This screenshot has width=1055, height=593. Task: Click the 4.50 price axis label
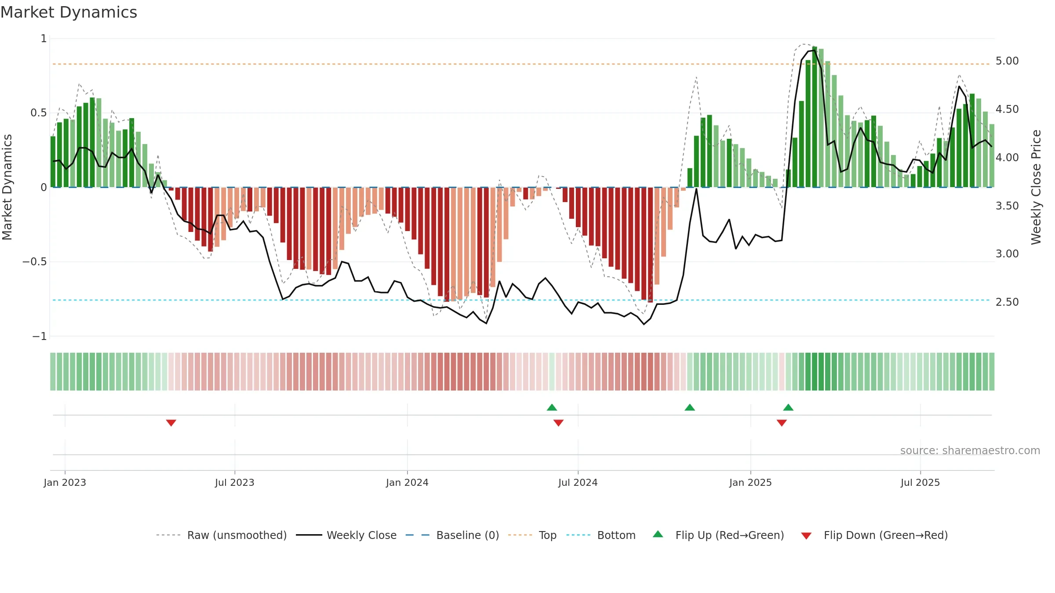[1007, 109]
